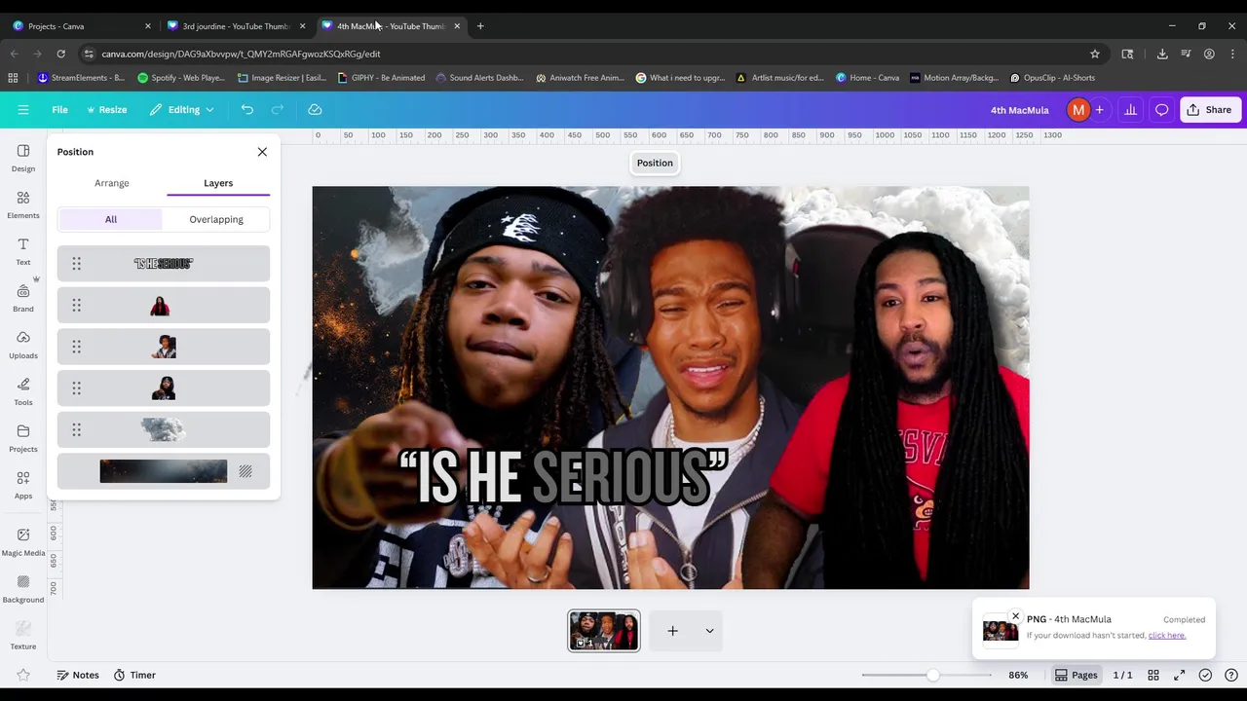Image resolution: width=1247 pixels, height=701 pixels.
Task: Open the Spotify - Web Player bookmark
Action: click(181, 78)
